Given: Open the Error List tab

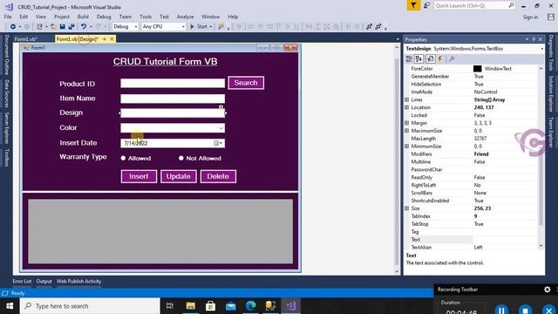Looking at the screenshot, I should (22, 281).
